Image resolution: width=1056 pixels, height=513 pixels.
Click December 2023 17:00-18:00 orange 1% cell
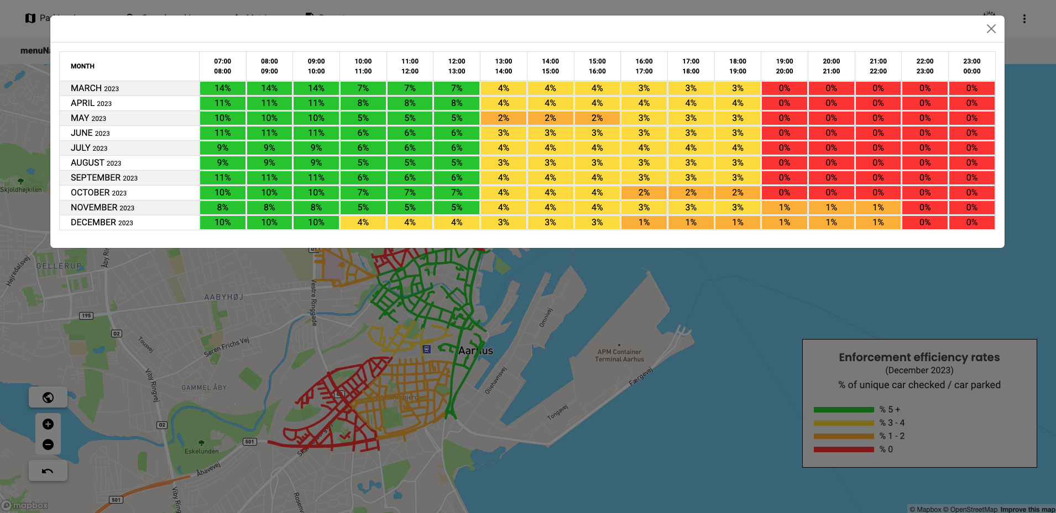coord(691,223)
